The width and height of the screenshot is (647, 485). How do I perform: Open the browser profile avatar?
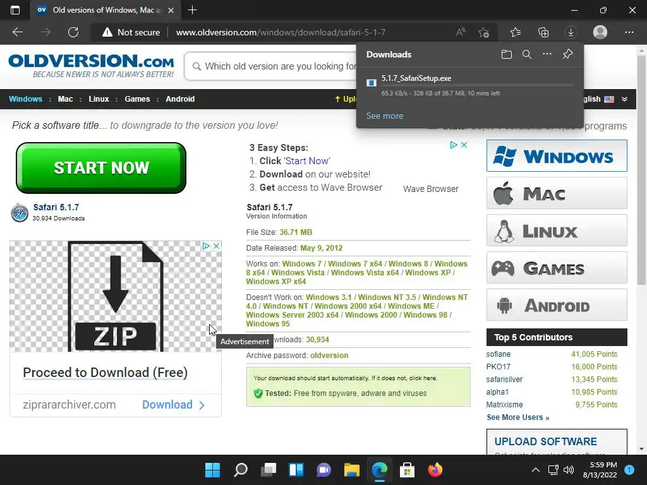[x=600, y=32]
